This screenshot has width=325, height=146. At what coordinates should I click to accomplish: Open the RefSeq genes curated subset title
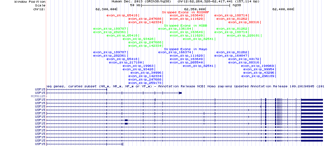pos(185,86)
